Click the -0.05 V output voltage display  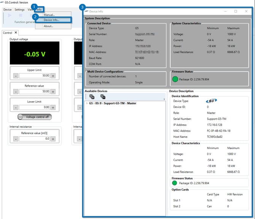[x=35, y=53]
